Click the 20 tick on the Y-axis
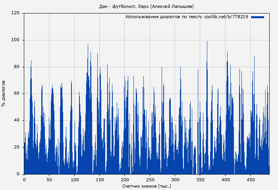The width and height of the screenshot is (278, 190). [x=17, y=147]
